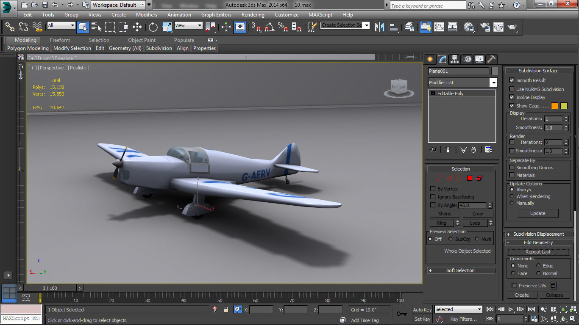Check the Preserve UVs checkbox
Image resolution: width=579 pixels, height=325 pixels.
514,286
